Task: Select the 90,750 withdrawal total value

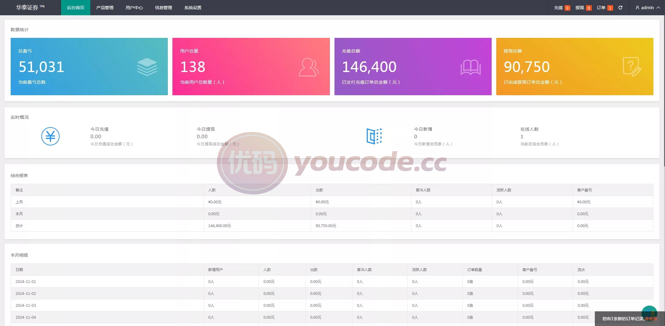Action: point(527,67)
